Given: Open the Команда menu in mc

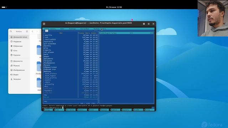Looking at the screenshot, I should pyautogui.click(x=72, y=29).
